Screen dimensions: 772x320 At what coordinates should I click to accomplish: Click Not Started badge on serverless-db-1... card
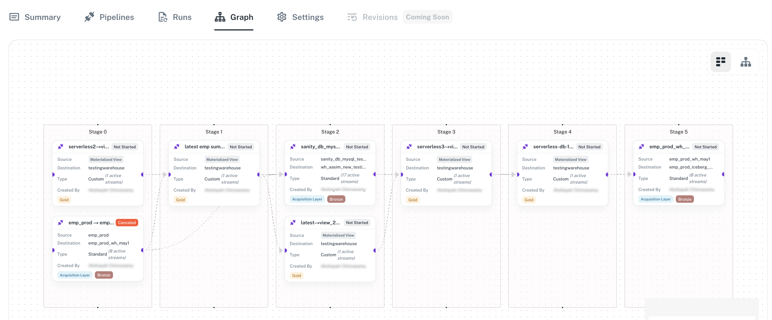pos(590,147)
